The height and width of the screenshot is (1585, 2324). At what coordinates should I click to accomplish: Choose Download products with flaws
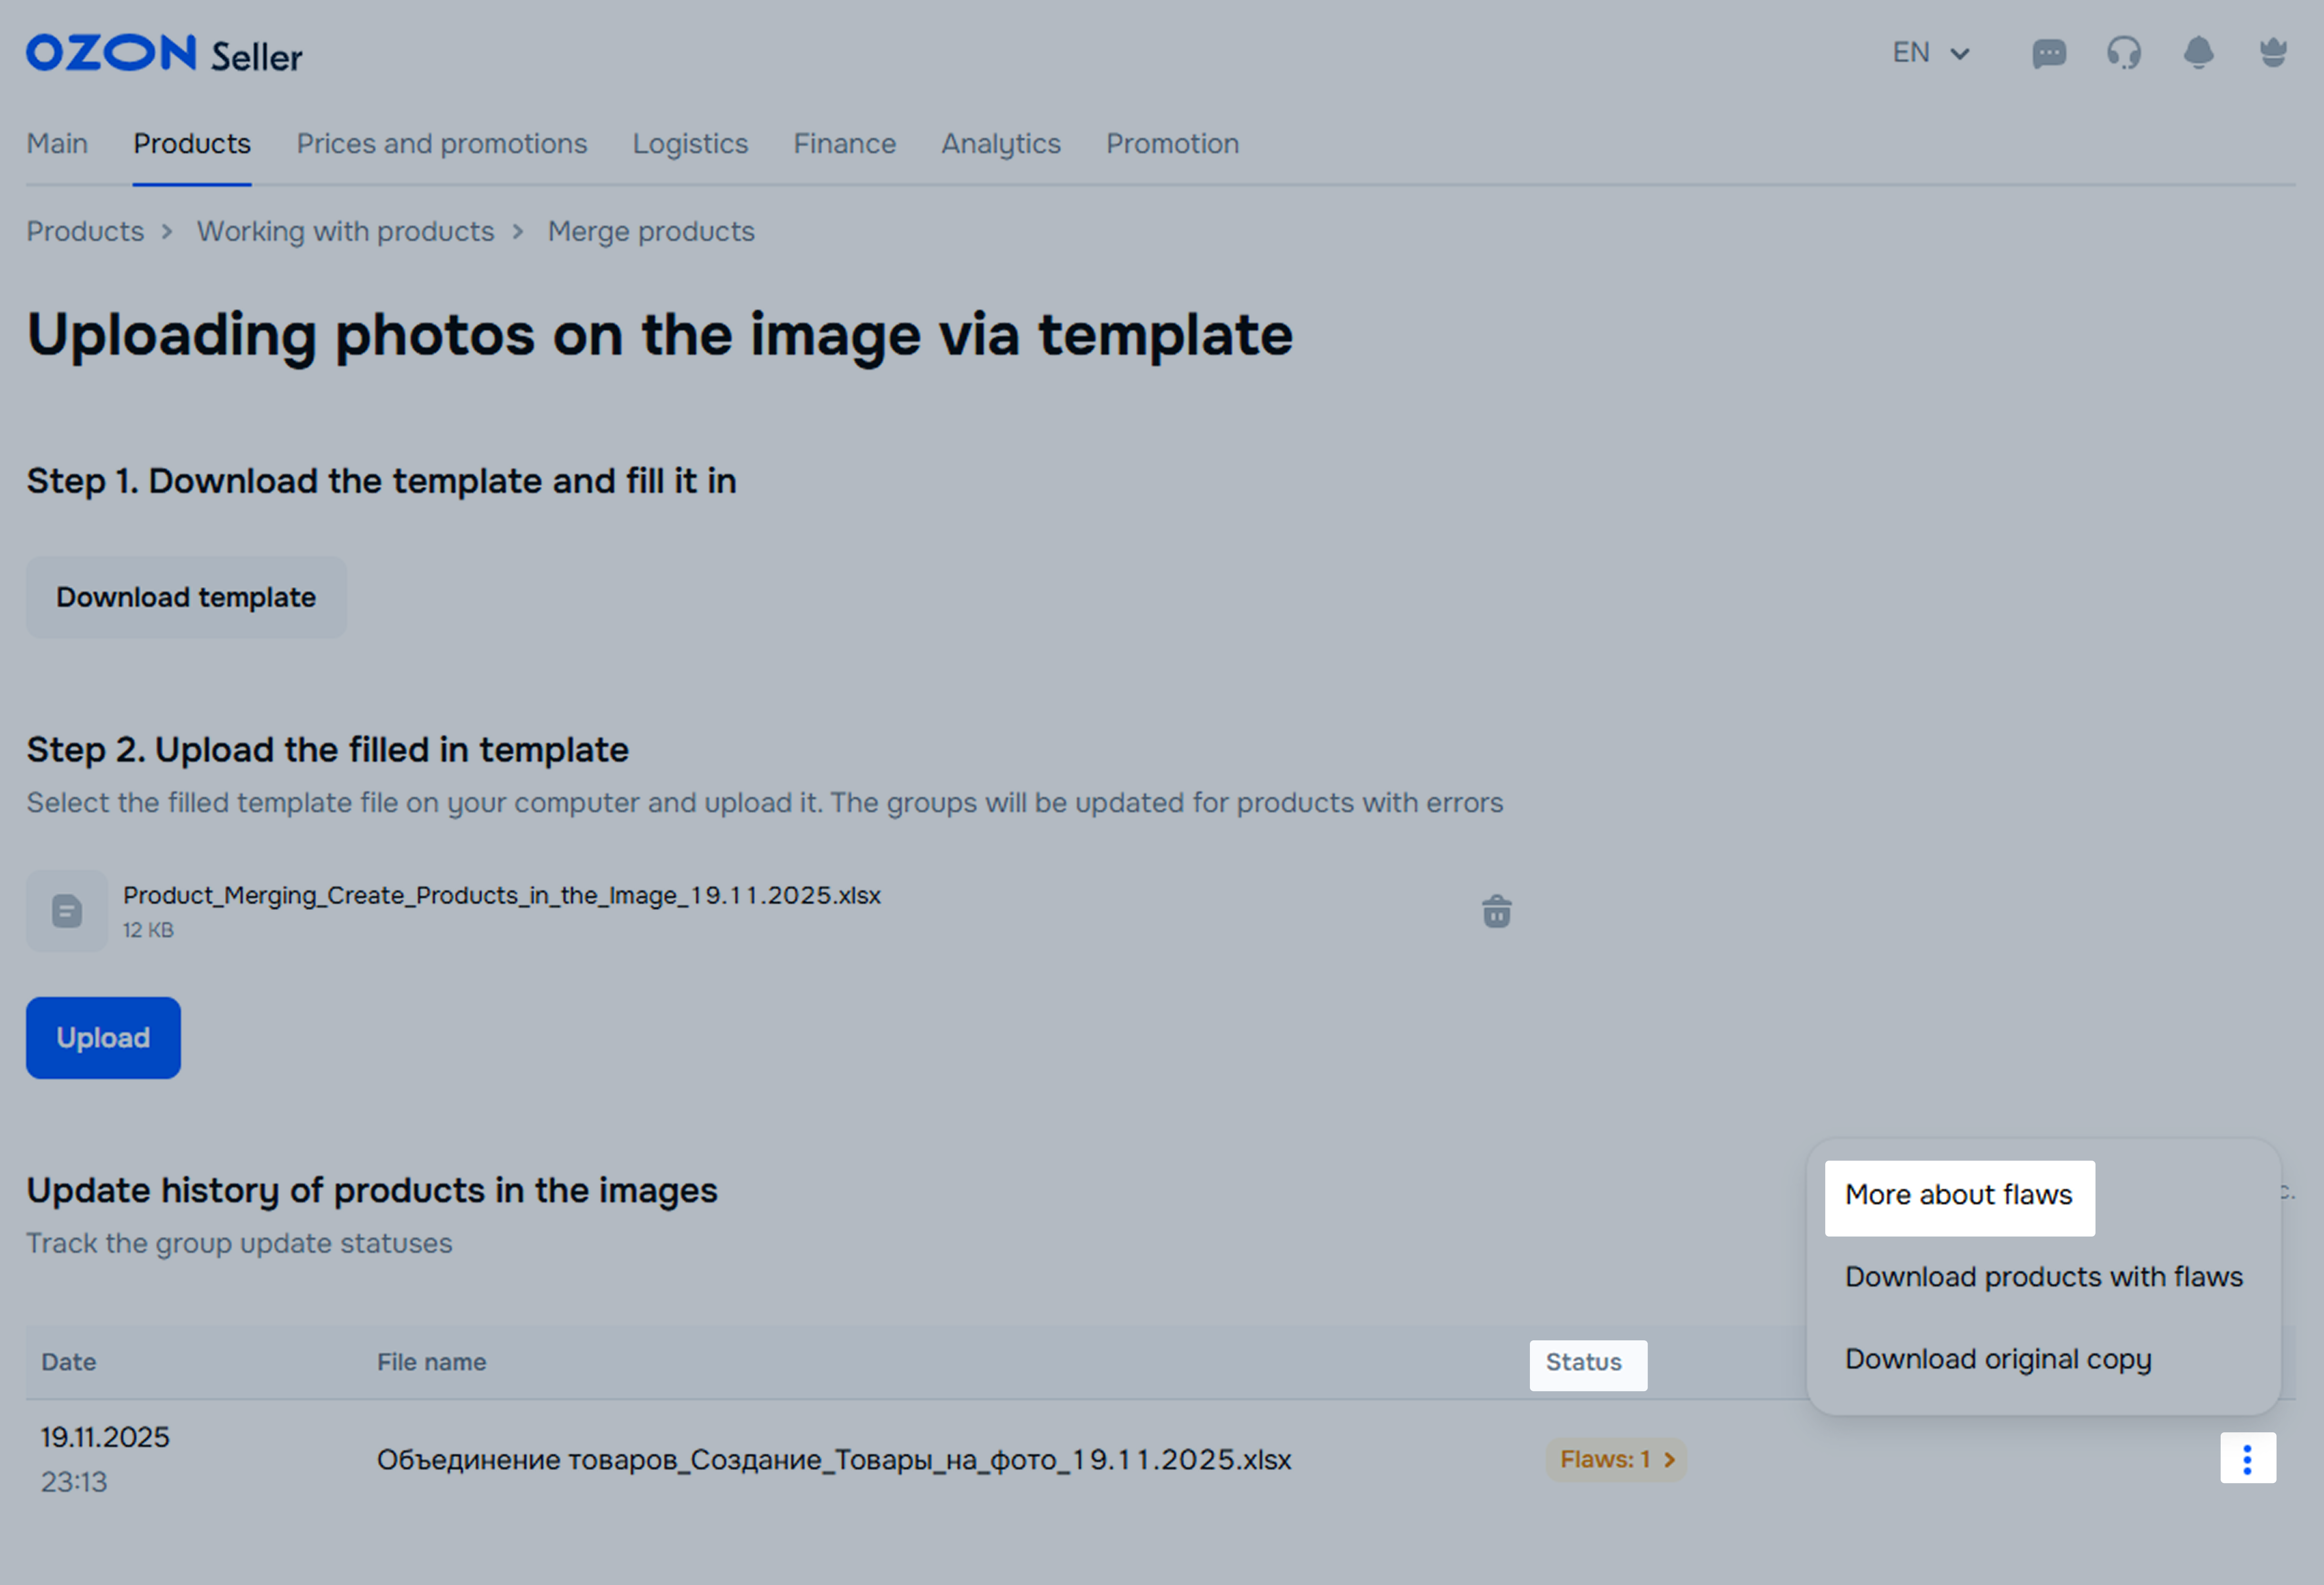[x=2043, y=1277]
